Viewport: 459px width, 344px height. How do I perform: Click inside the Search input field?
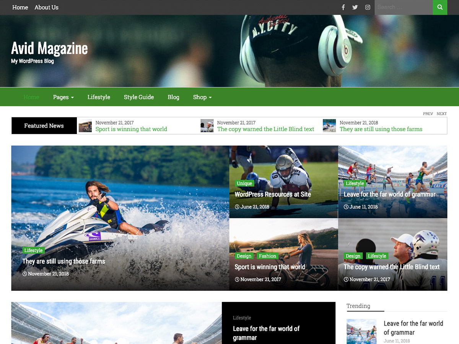(402, 7)
